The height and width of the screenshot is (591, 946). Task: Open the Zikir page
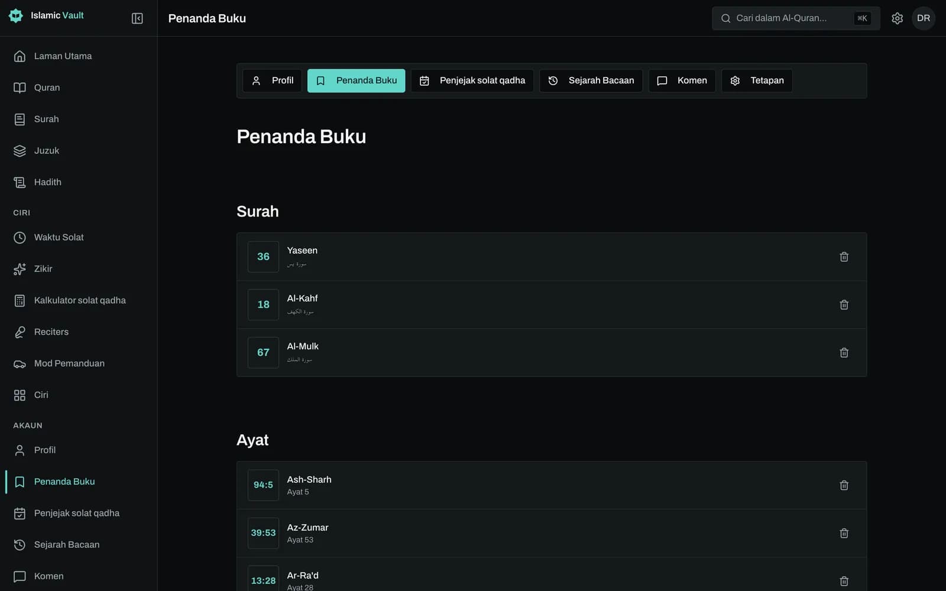click(79, 269)
